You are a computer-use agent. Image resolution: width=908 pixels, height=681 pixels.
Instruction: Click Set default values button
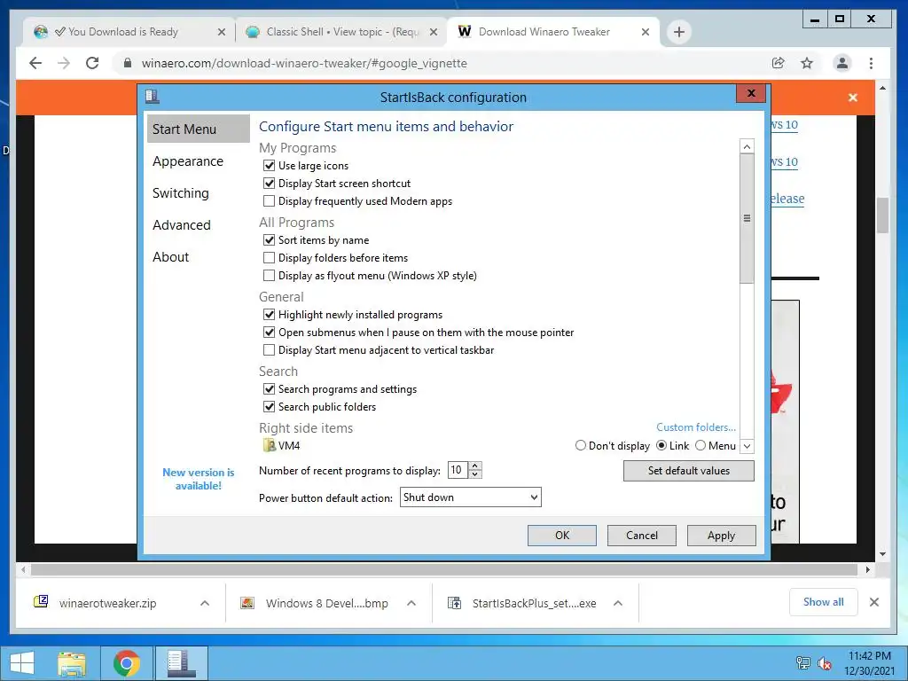click(x=688, y=471)
